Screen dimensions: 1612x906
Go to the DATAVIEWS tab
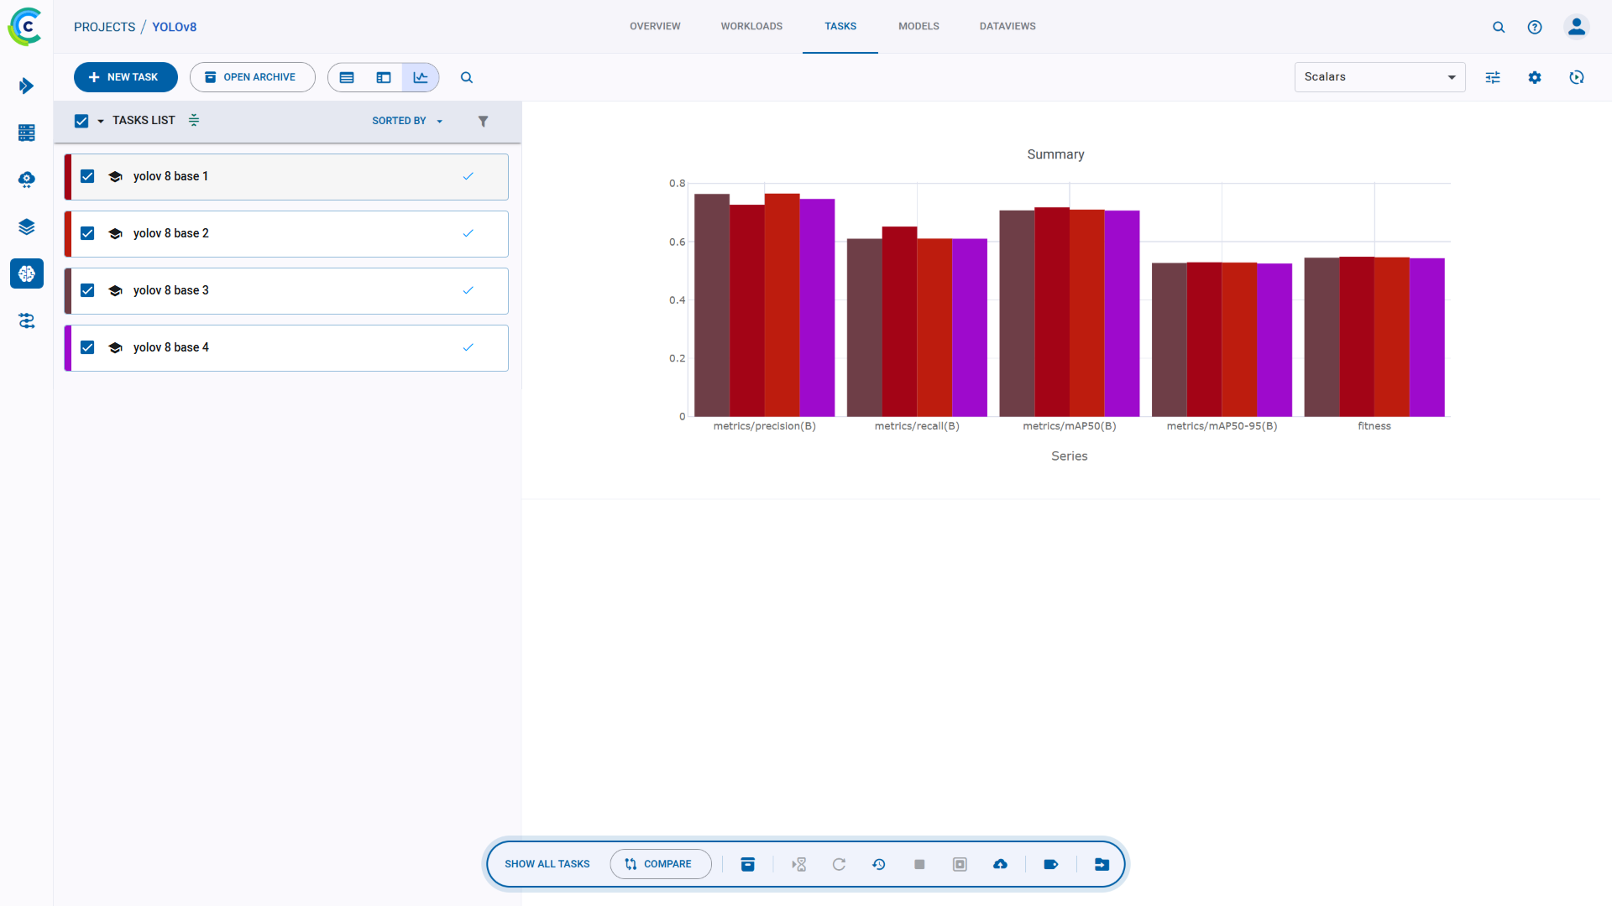1007,27
